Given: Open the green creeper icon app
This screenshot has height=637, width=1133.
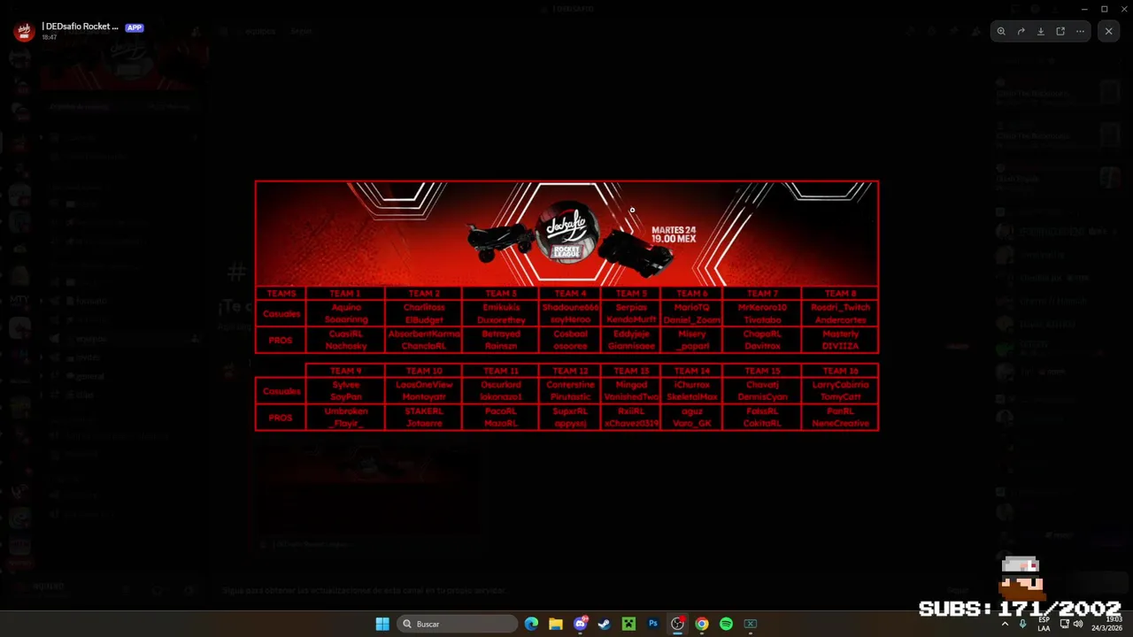Looking at the screenshot, I should click(628, 624).
